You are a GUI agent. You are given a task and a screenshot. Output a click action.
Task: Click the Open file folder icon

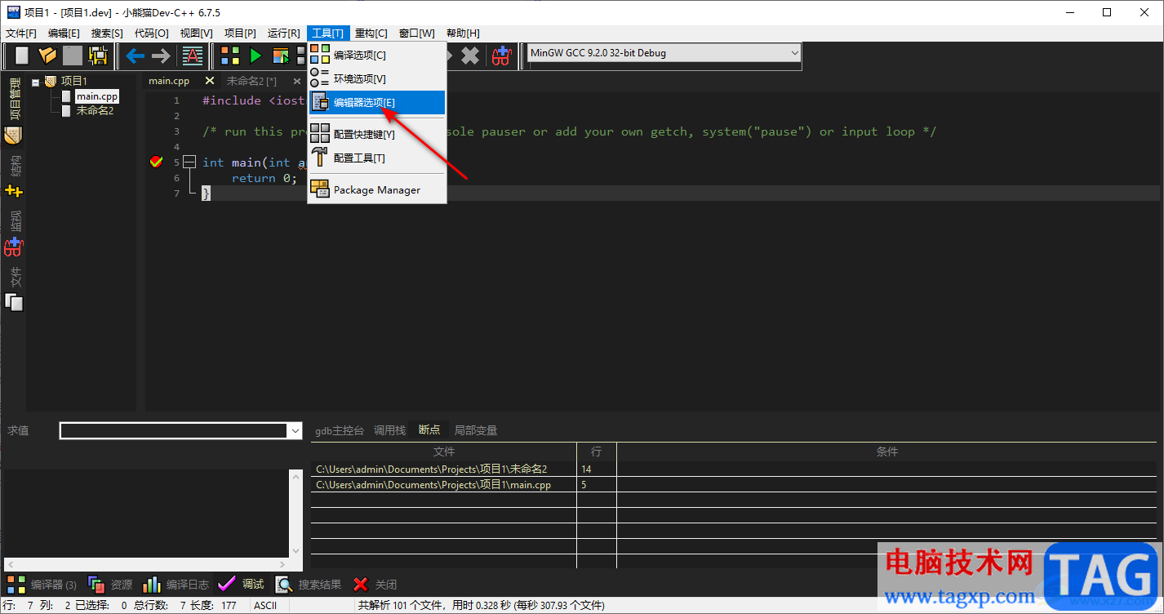pos(47,56)
